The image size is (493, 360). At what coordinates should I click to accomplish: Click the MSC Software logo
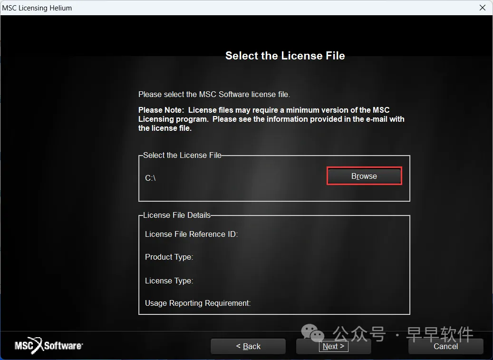tap(49, 346)
